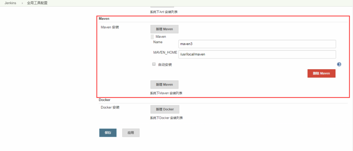Save the configuration with 保存

click(x=108, y=133)
